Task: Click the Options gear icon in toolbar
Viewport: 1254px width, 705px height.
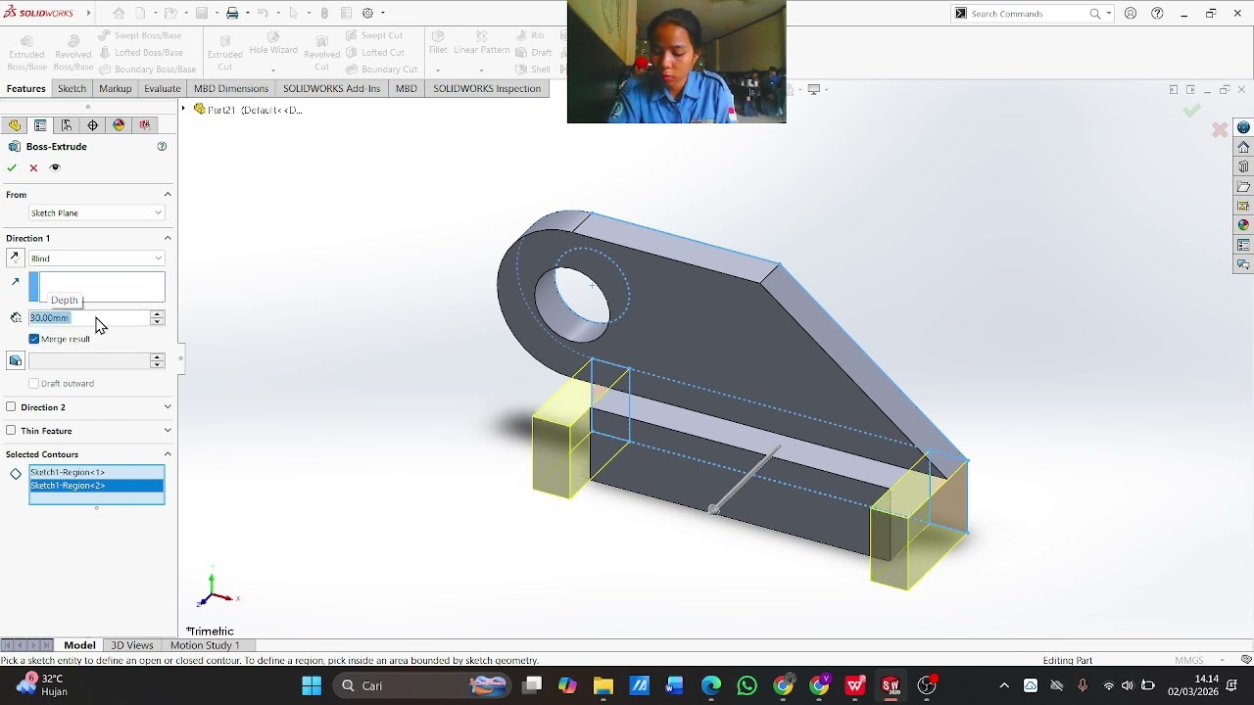Action: [x=367, y=14]
